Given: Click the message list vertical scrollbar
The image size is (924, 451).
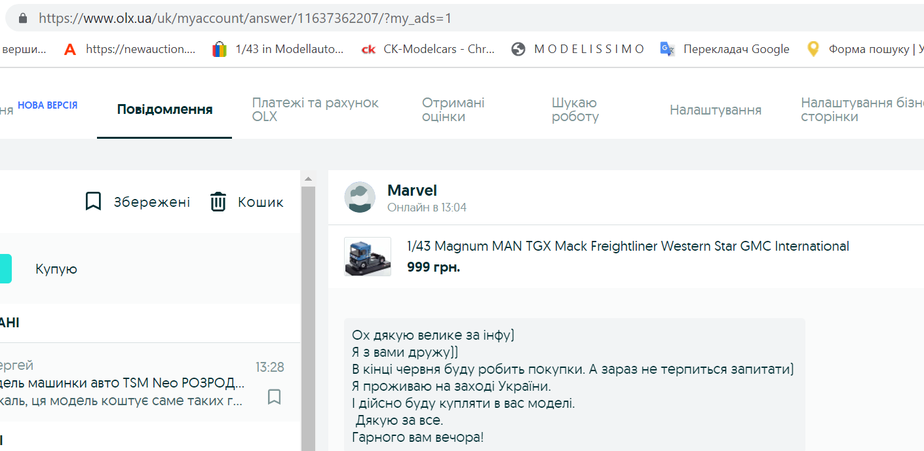Looking at the screenshot, I should (x=308, y=318).
